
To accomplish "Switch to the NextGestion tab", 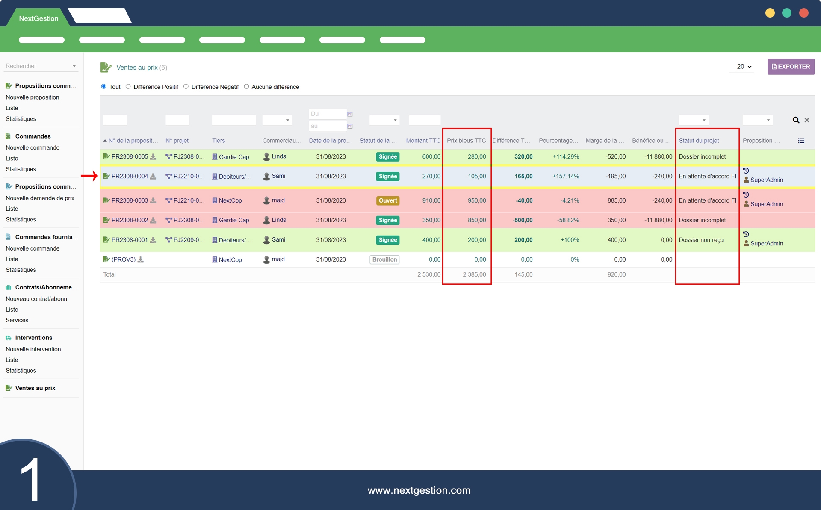I will (x=38, y=18).
